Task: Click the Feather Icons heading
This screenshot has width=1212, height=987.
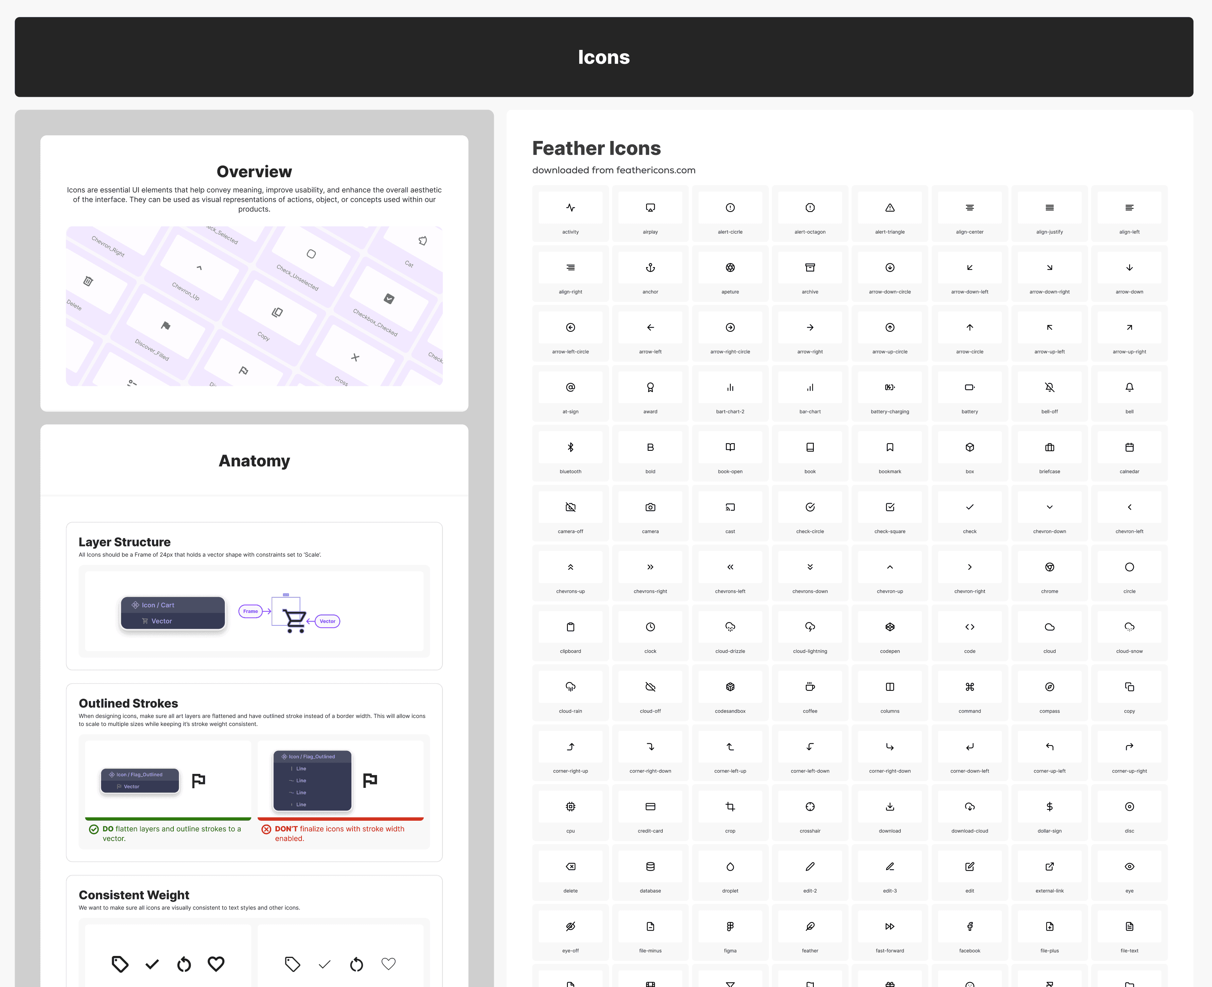Action: 596,149
